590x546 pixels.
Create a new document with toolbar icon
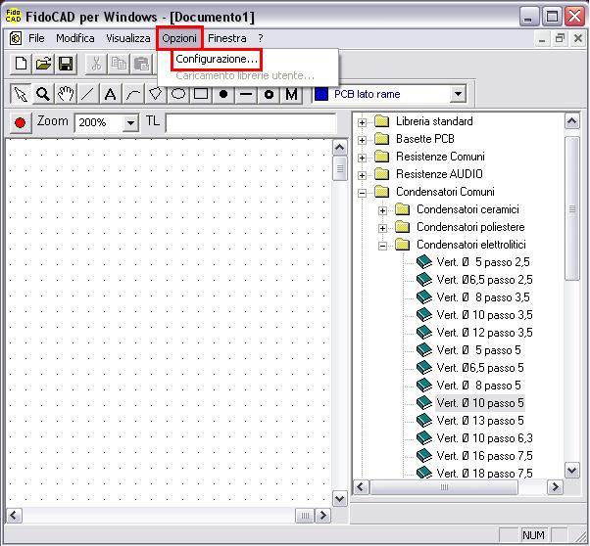click(21, 64)
